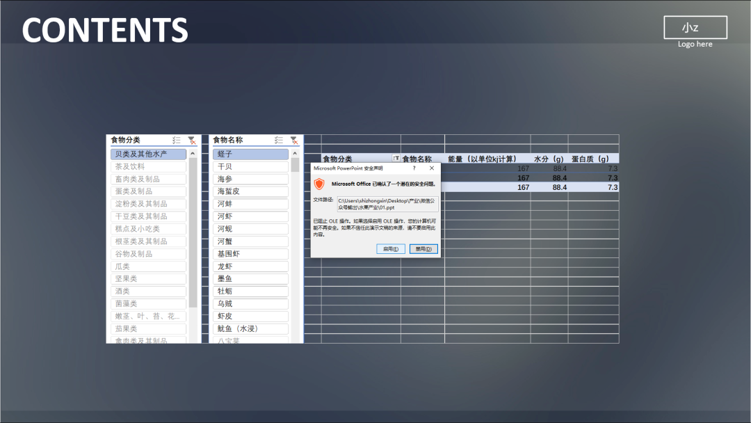Select 蛏子 in food name slicer
Viewport: 751px width, 423px height.
click(250, 154)
